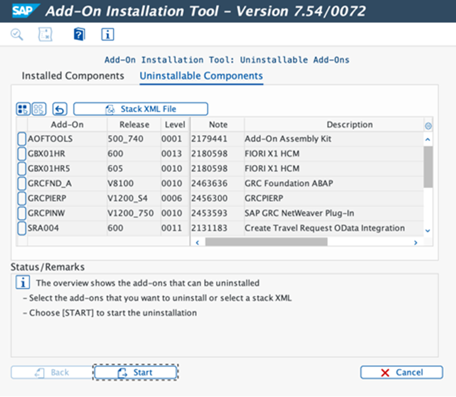
Task: Click the release value 500_740
Action: click(x=126, y=138)
